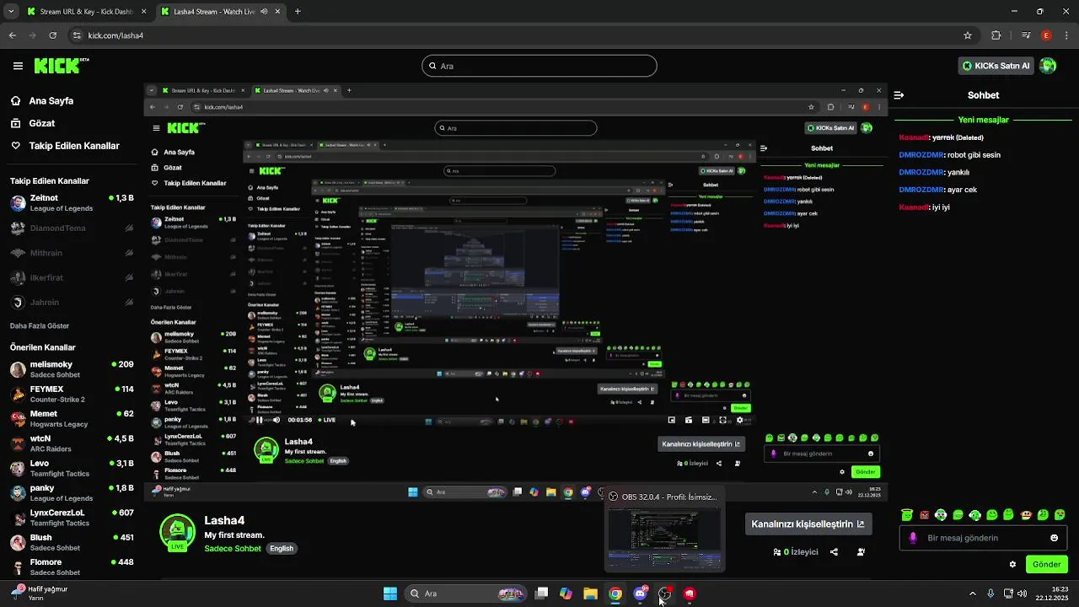Go back in browser history

(13, 35)
